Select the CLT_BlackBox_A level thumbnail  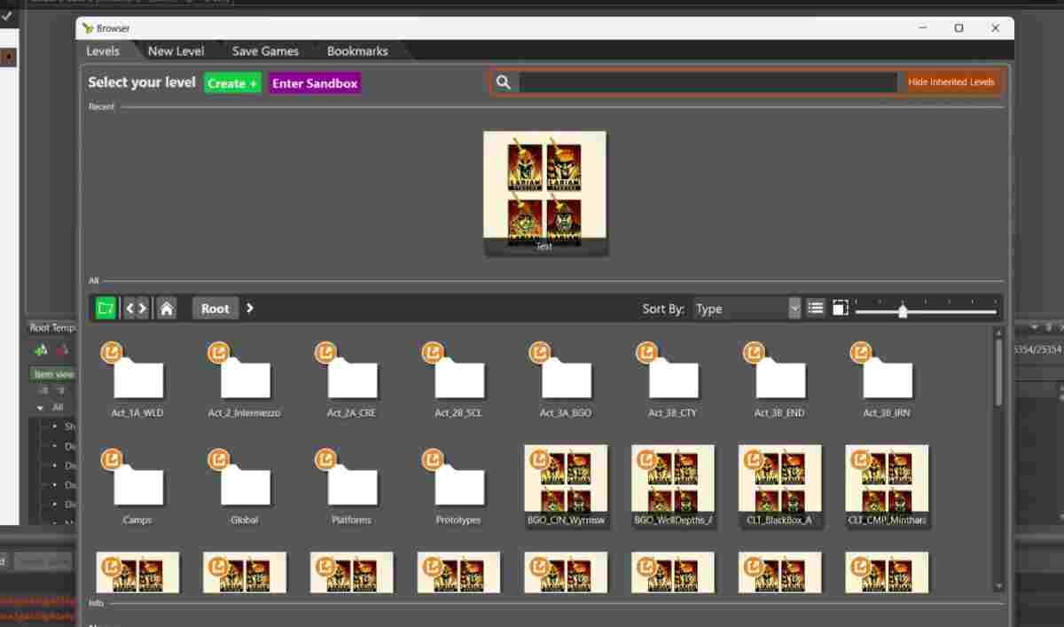pyautogui.click(x=780, y=487)
